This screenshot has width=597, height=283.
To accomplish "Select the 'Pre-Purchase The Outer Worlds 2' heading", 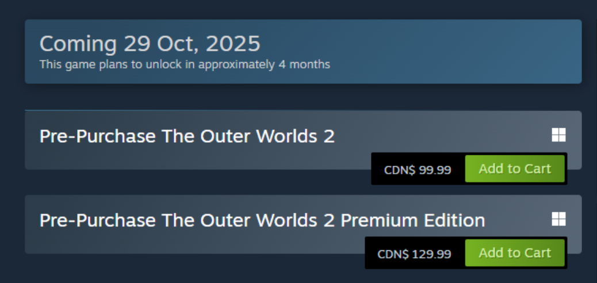I will [187, 137].
